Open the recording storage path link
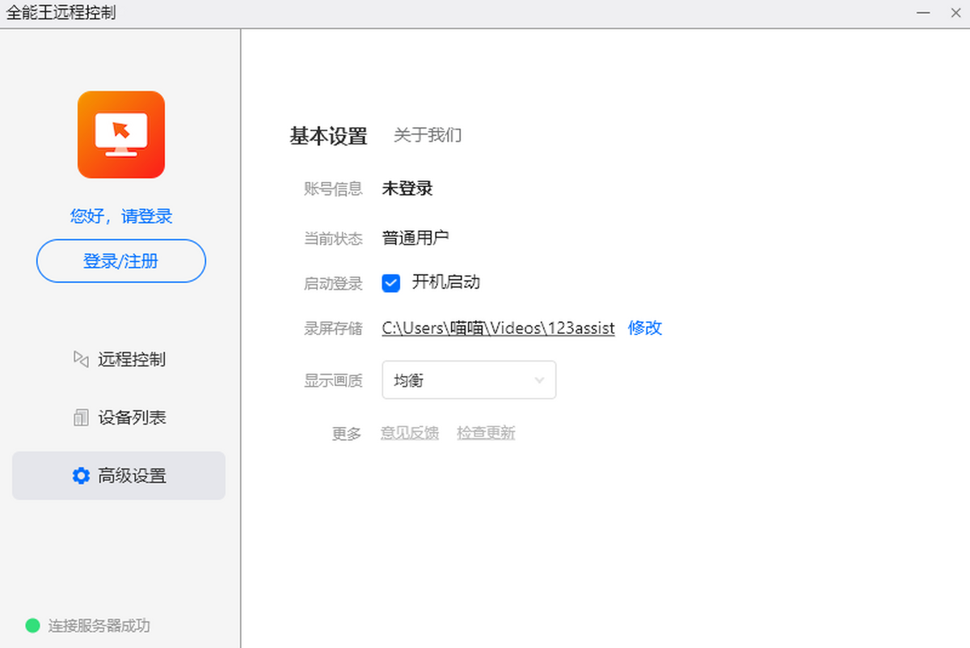970x648 pixels. [x=498, y=328]
